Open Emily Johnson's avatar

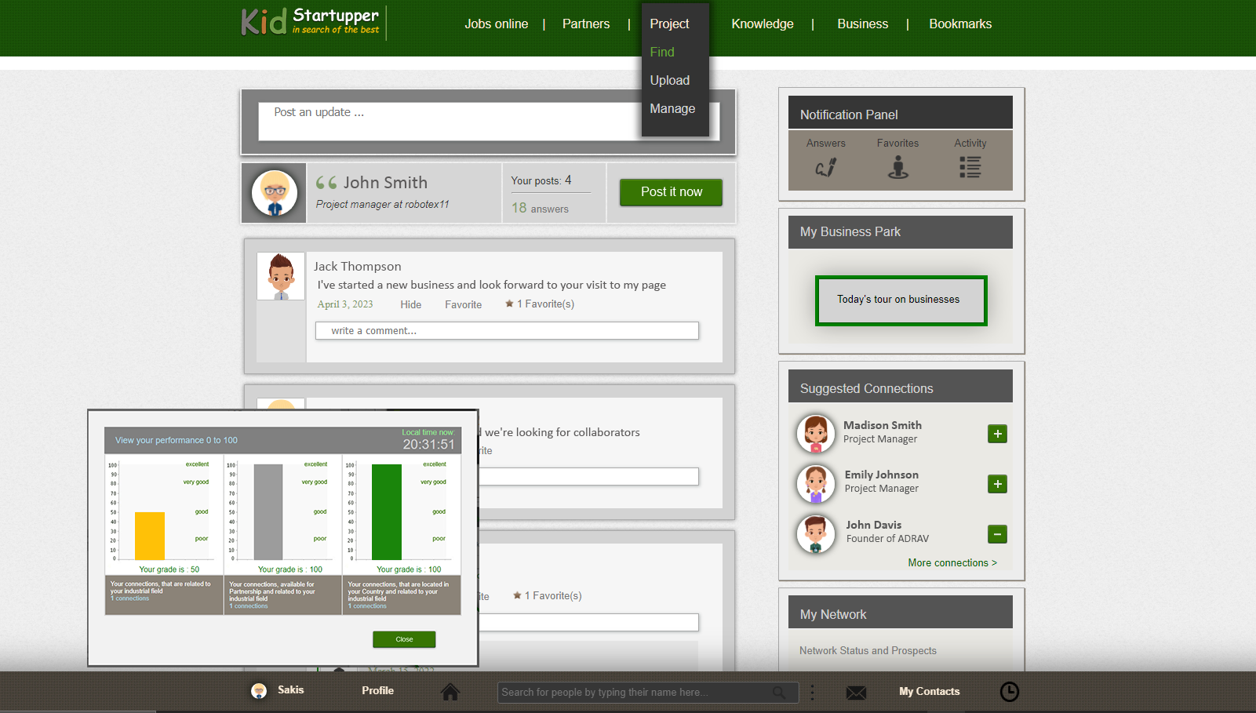click(816, 484)
